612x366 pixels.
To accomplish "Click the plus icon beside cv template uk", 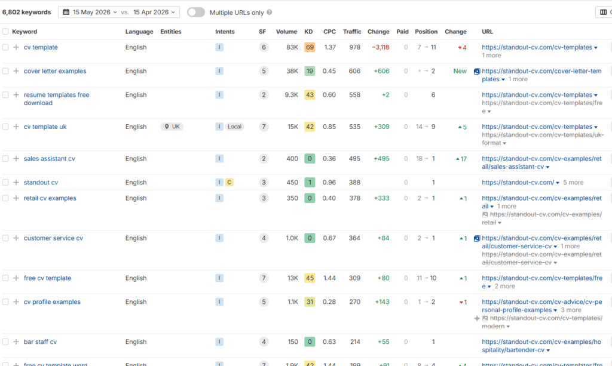I will point(16,127).
